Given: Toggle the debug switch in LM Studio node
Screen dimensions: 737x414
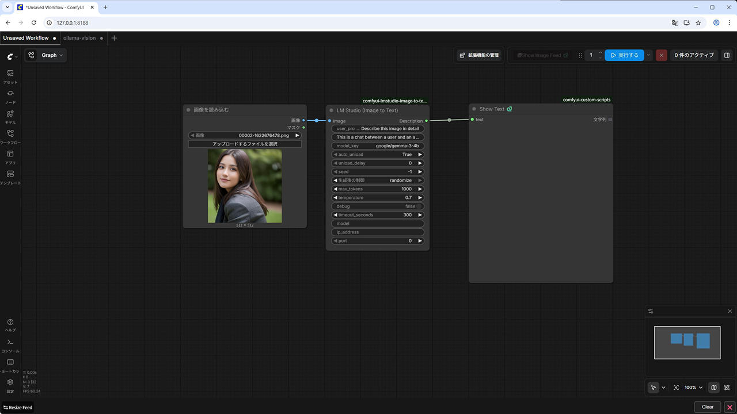Looking at the screenshot, I should click(420, 206).
